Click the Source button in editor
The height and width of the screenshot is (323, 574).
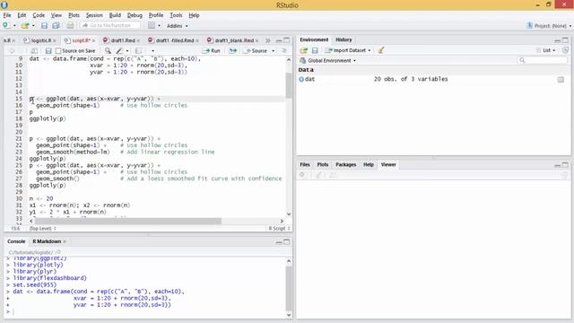coord(256,51)
